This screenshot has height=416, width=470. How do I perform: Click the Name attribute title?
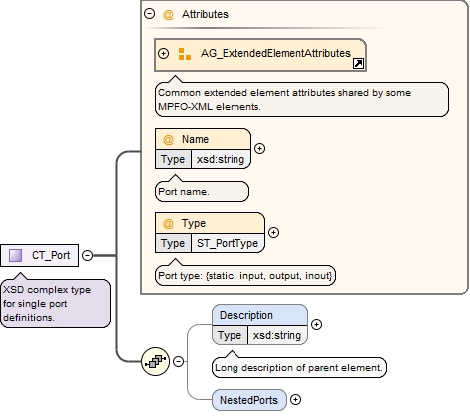(x=195, y=139)
